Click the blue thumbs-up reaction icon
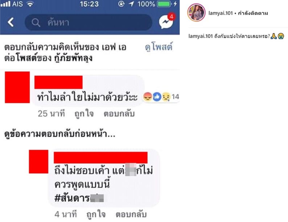 click(x=157, y=97)
